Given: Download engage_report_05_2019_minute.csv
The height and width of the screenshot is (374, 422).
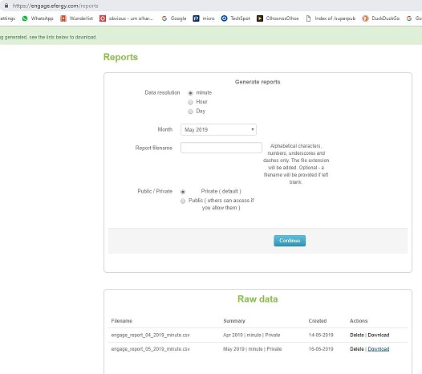Looking at the screenshot, I should [x=379, y=348].
